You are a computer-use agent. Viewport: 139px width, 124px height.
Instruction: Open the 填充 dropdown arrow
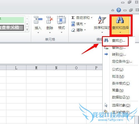coord(85,24)
